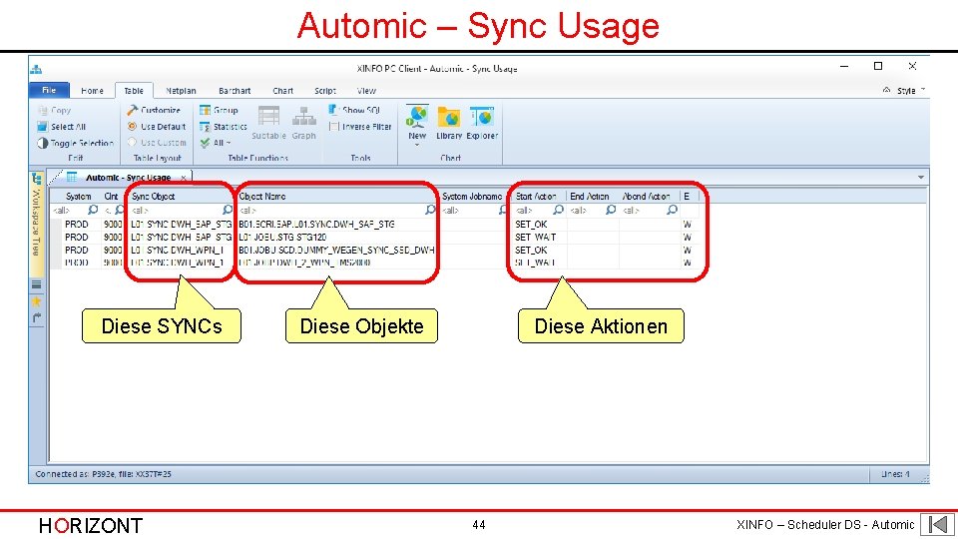Open the Statistics table function
This screenshot has height=539, width=958.
point(223,127)
